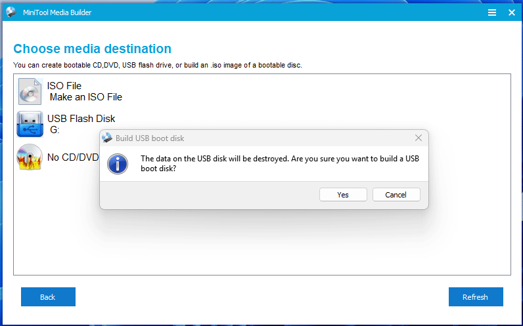The height and width of the screenshot is (326, 523).
Task: Select the USB Flash Disk icon
Action: click(x=30, y=124)
